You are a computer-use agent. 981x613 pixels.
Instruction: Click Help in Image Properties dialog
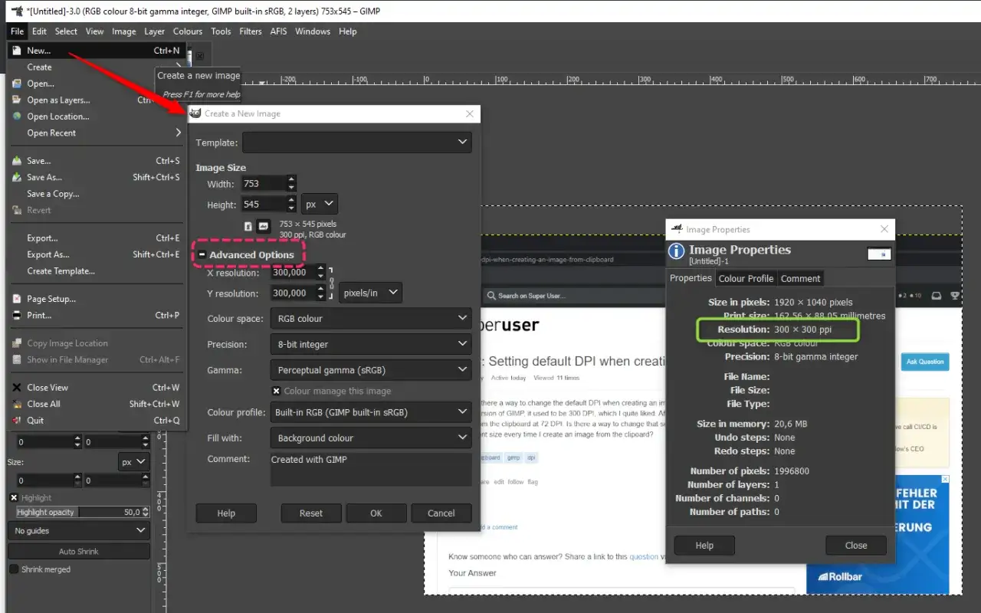pyautogui.click(x=704, y=546)
